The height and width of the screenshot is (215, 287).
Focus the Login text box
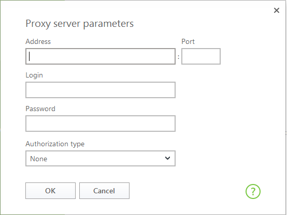[x=101, y=90]
